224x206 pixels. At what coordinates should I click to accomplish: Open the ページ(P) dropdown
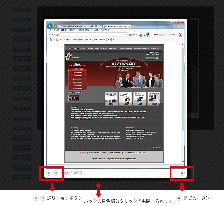(78, 40)
